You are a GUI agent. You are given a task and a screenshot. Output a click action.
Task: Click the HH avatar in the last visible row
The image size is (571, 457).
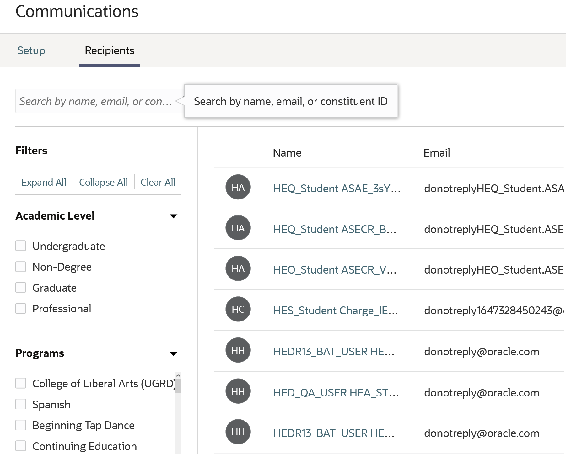click(x=238, y=432)
